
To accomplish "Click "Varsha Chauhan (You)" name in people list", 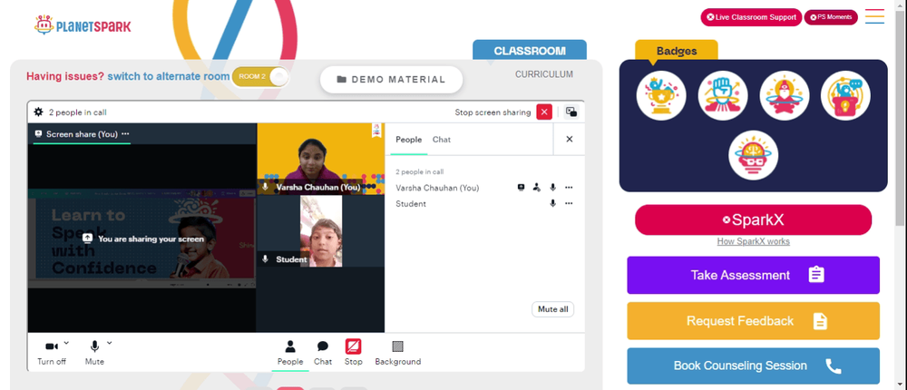I will 437,188.
